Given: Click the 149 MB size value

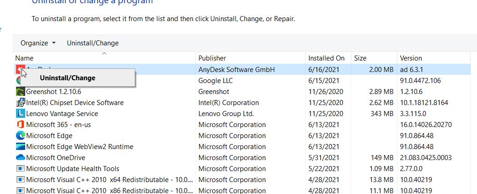Looking at the screenshot, I should 382,157.
